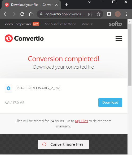Click the Convert more files button

pos(63,144)
